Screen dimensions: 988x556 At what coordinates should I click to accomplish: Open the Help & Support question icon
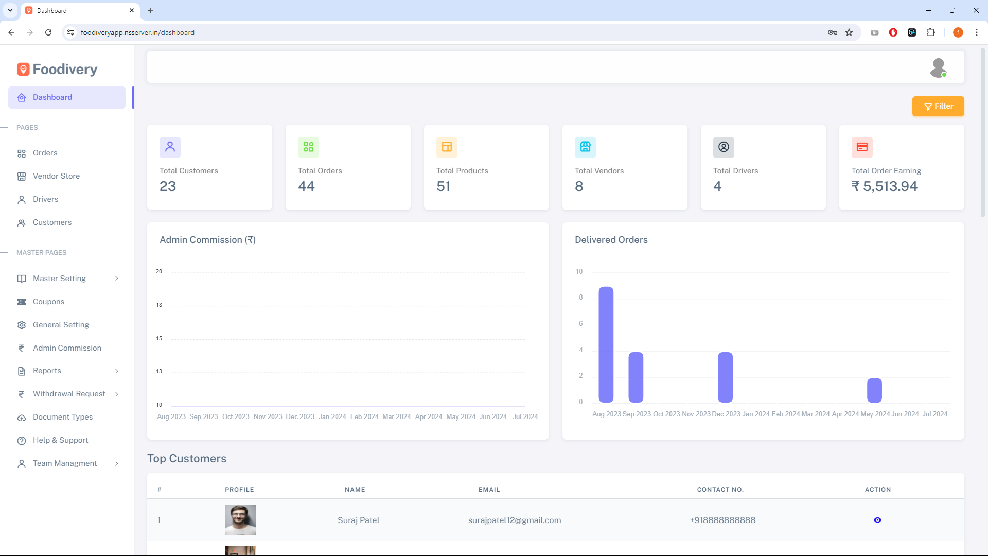click(21, 440)
